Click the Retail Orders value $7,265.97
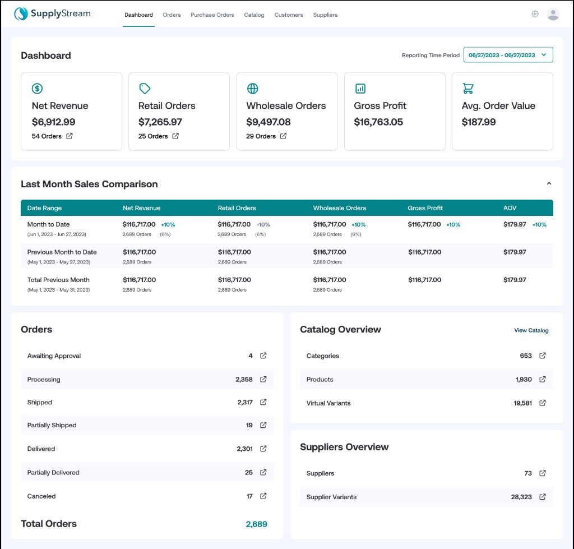Screen dimensions: 574x549 point(160,122)
